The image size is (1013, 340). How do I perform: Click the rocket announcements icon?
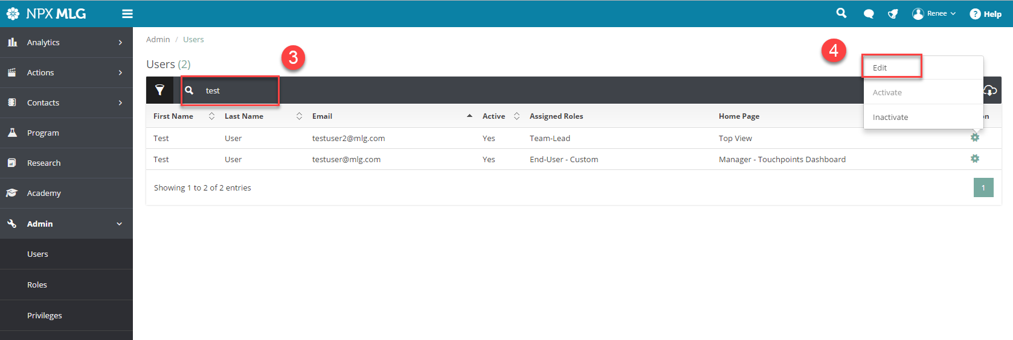pyautogui.click(x=893, y=14)
